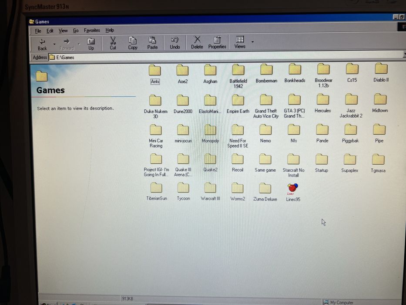Click the Views toolbar button
The height and width of the screenshot is (305, 406).
[240, 43]
